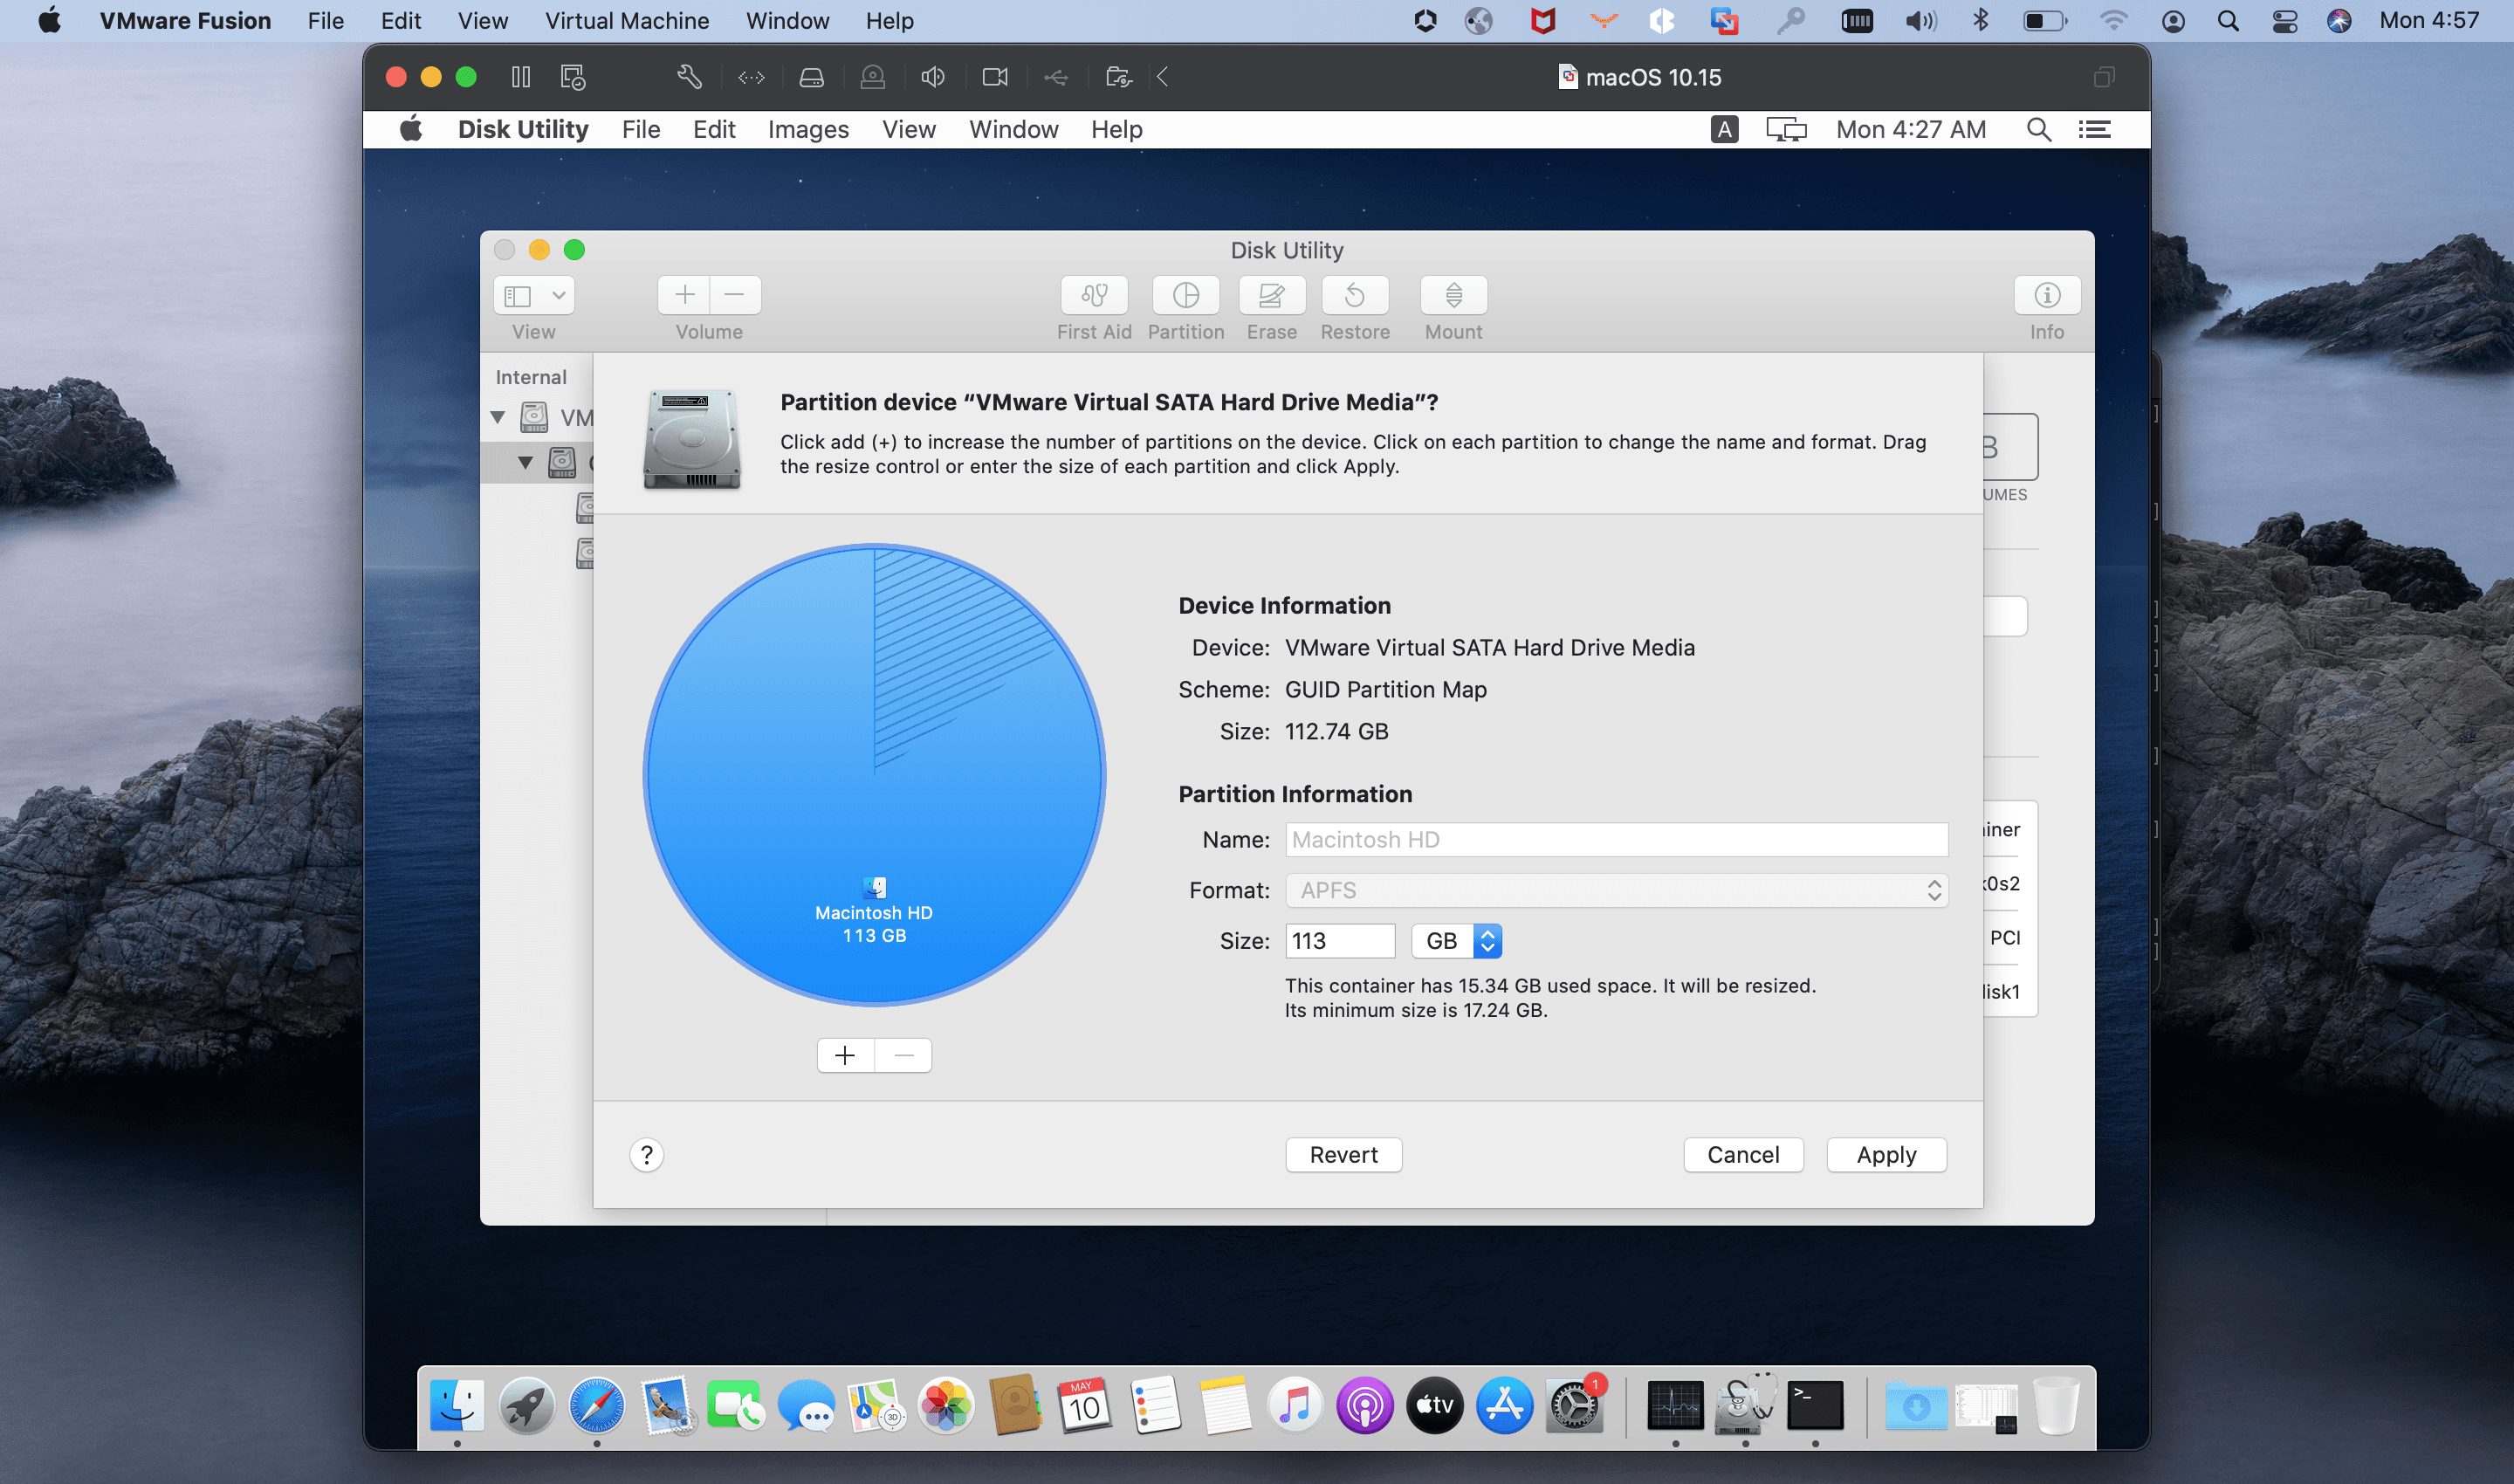Adjust partition size GB stepper
The image size is (2514, 1484).
(1487, 938)
